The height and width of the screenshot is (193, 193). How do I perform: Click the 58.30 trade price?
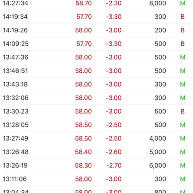point(83,165)
